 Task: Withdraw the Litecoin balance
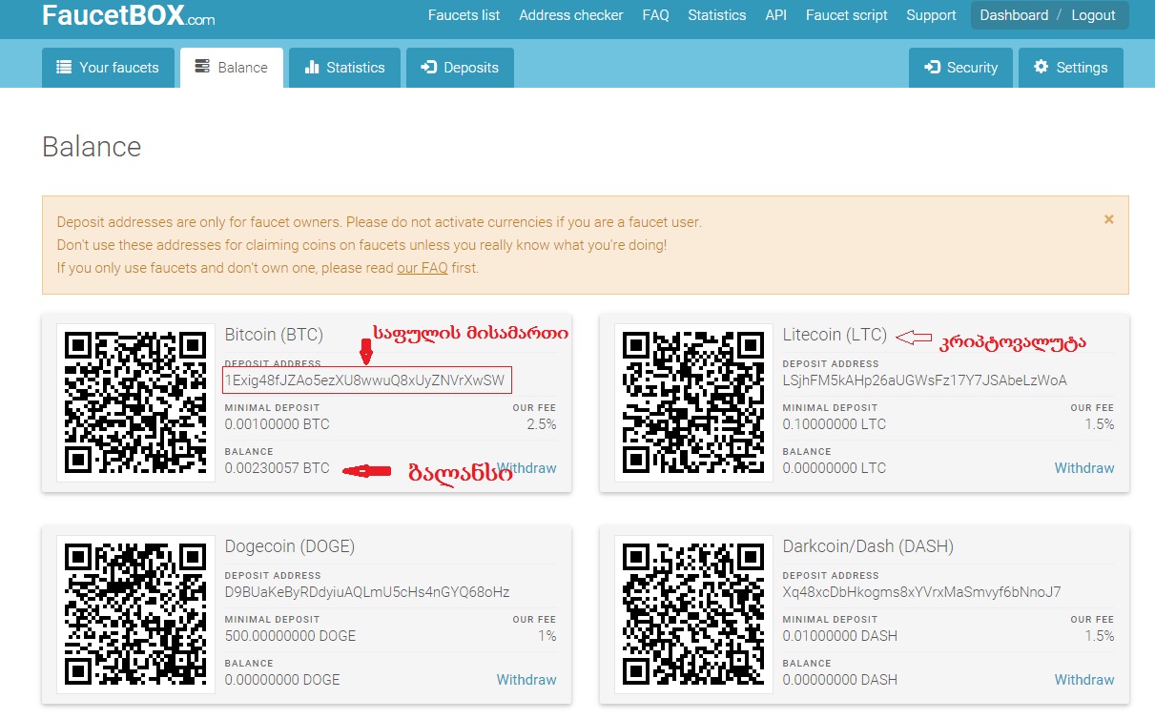coord(1084,468)
